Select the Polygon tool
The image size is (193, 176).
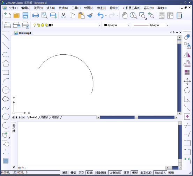point(6,63)
